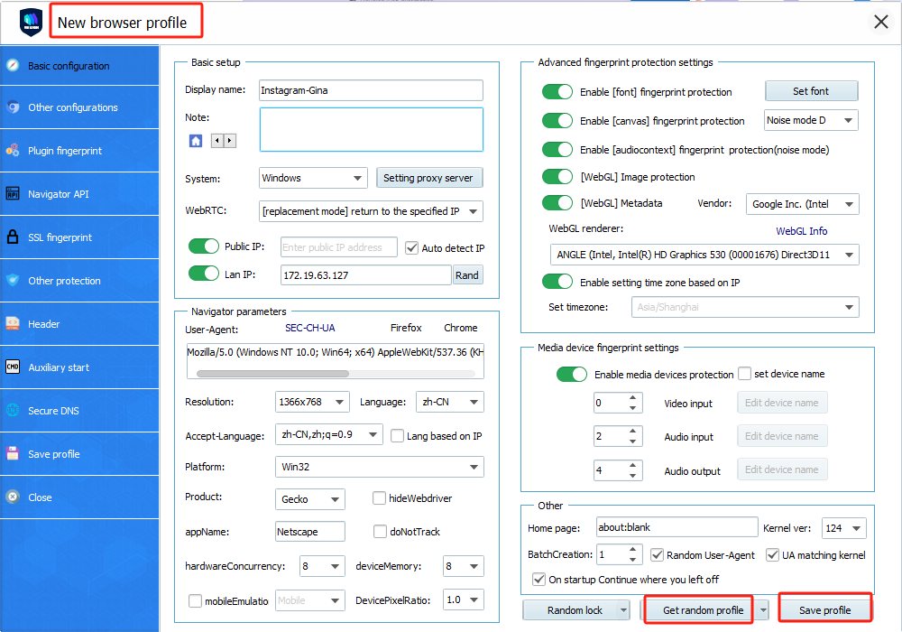This screenshot has height=632, width=902.
Task: Switch to Other configurations tab
Action: 72,107
